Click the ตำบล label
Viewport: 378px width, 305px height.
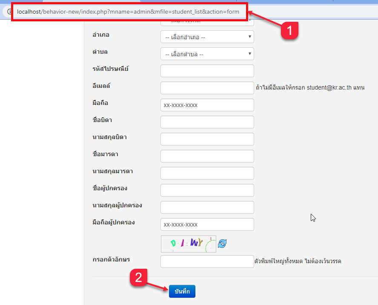pyautogui.click(x=100, y=52)
